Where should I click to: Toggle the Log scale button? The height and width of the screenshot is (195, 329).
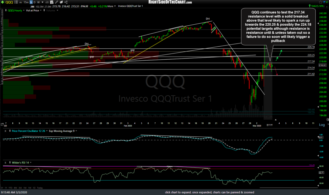pos(322,125)
